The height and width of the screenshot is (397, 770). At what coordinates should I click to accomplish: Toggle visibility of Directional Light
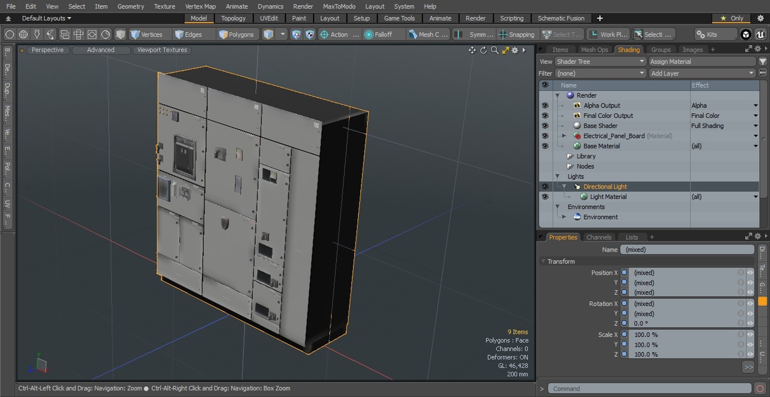[x=545, y=187]
